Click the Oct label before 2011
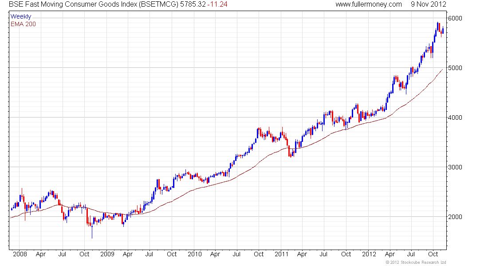The image size is (488, 266). tap(259, 254)
